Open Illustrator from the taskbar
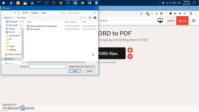Image resolution: width=199 pixels, height=112 pixels. tap(54, 3)
